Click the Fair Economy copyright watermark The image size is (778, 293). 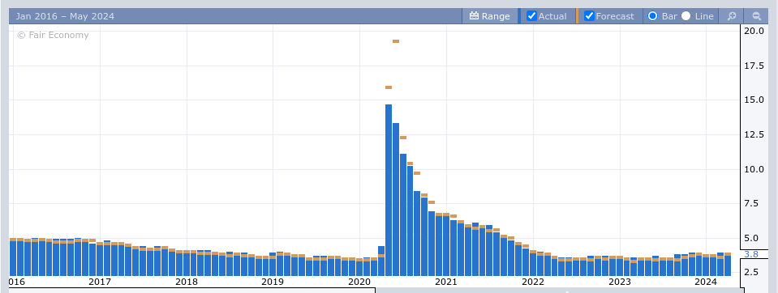[53, 35]
